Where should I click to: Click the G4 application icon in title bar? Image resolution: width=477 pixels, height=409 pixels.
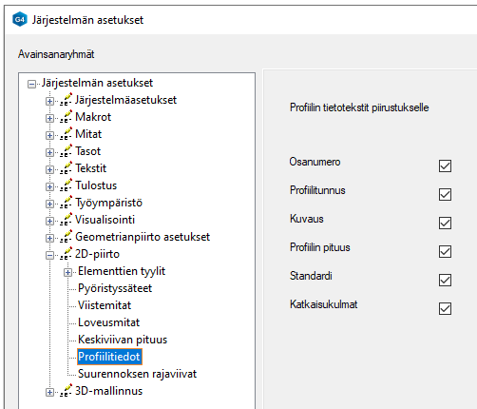point(20,19)
